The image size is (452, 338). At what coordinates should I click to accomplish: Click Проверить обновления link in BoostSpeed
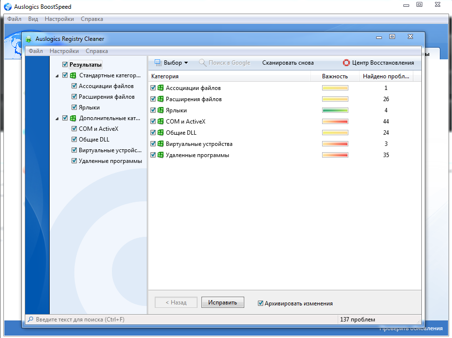411,328
